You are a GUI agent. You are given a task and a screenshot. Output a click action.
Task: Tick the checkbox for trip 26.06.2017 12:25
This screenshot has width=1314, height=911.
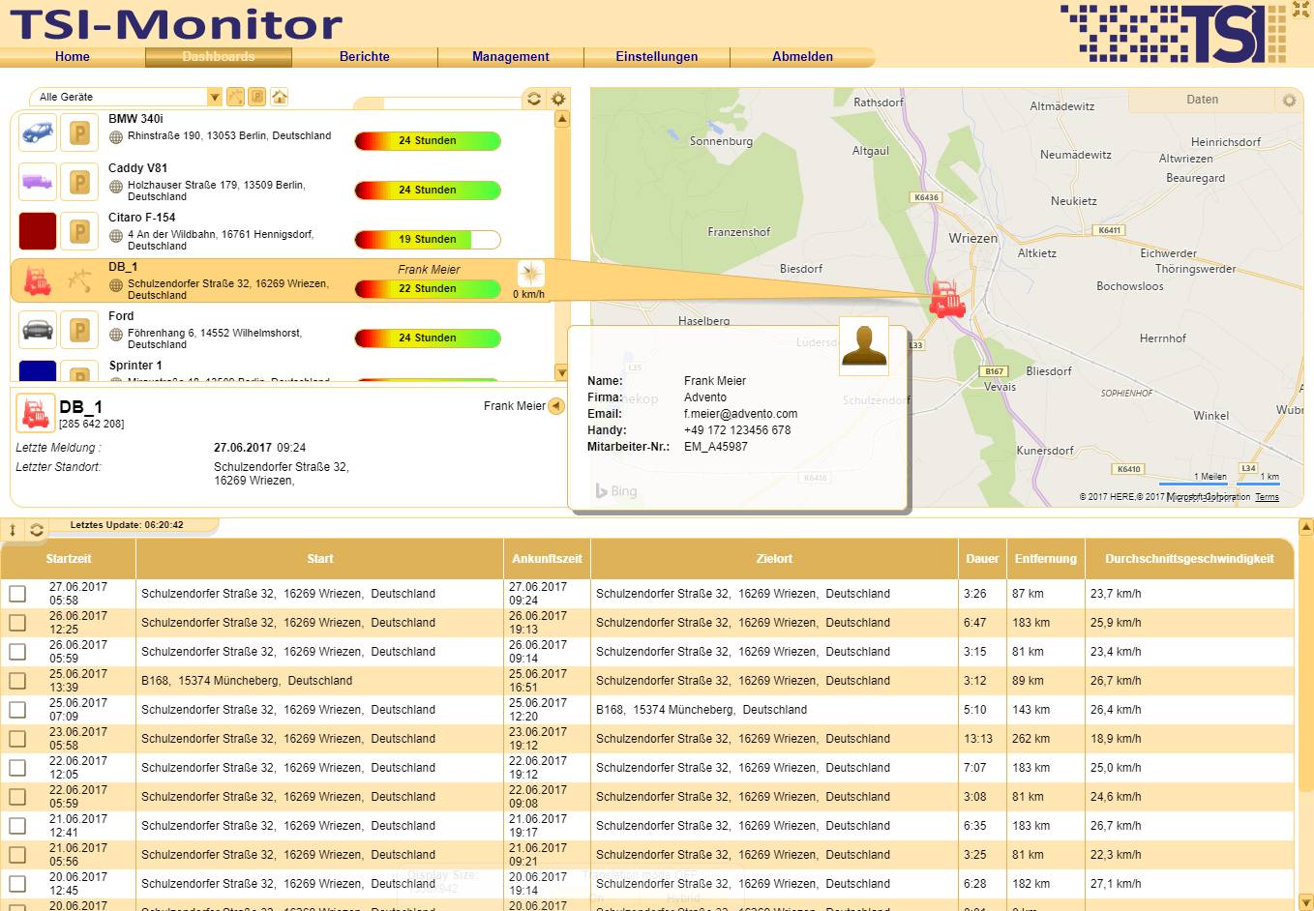point(17,623)
